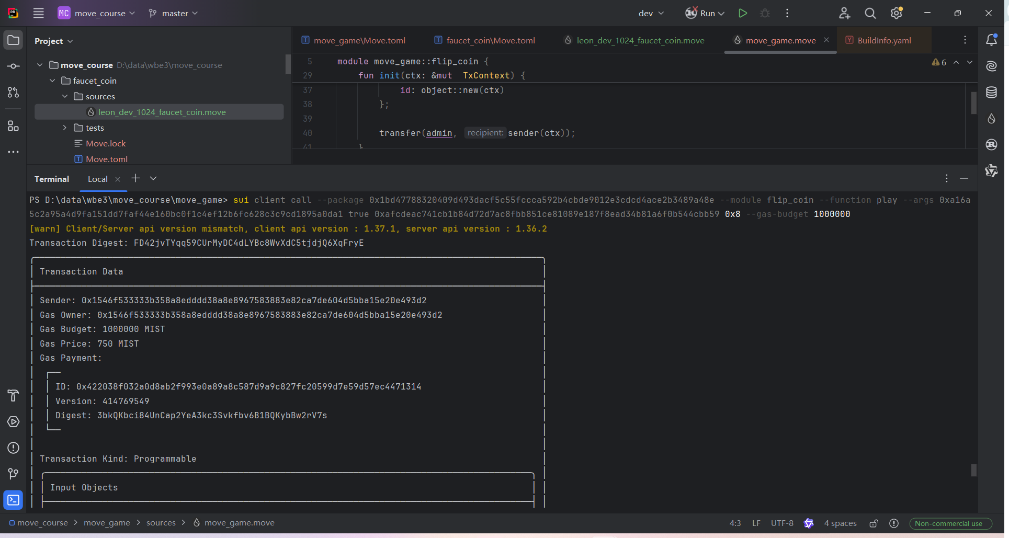Viewport: 1009px width, 538px height.
Task: Open editor tabs options menu
Action: (x=965, y=40)
